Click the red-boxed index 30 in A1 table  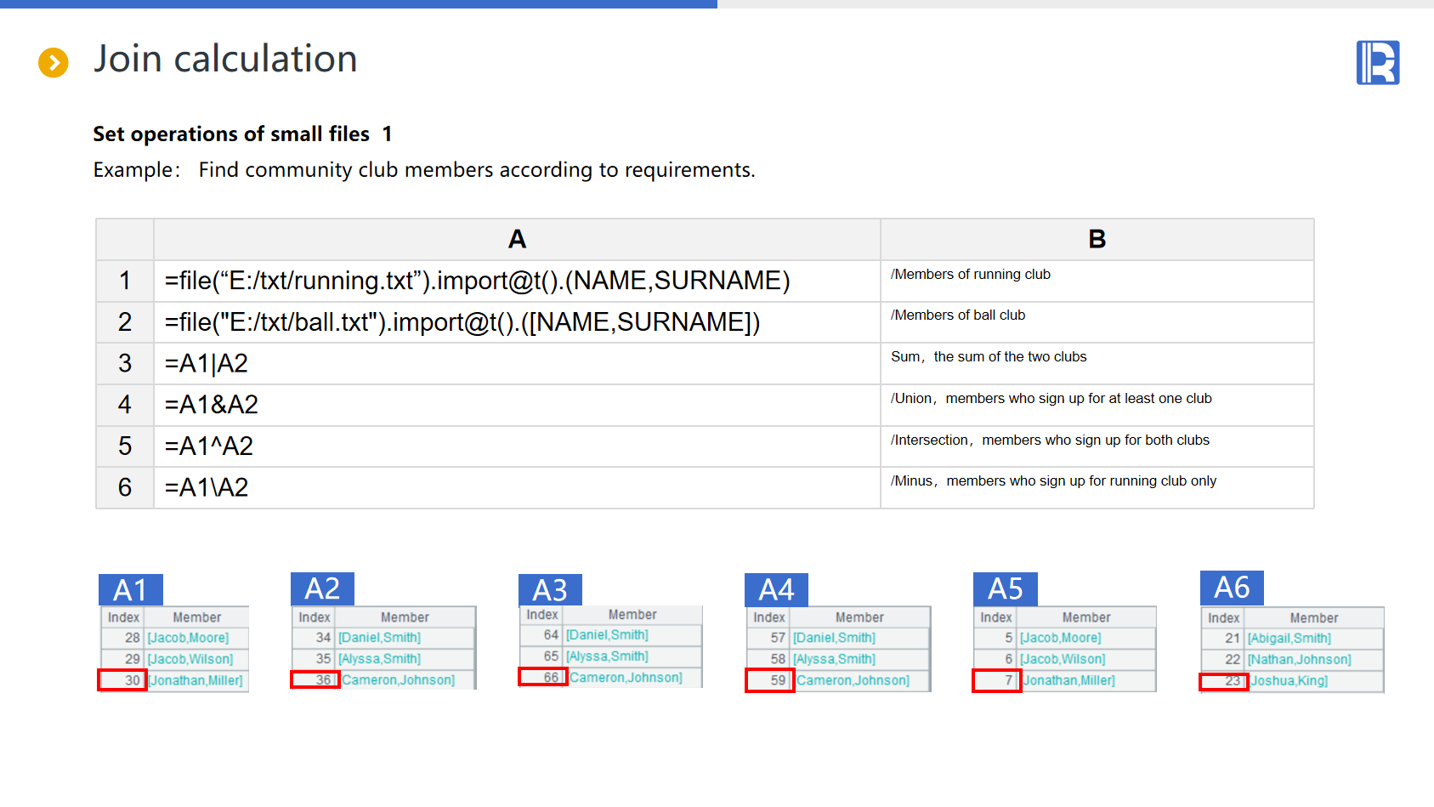pos(123,680)
